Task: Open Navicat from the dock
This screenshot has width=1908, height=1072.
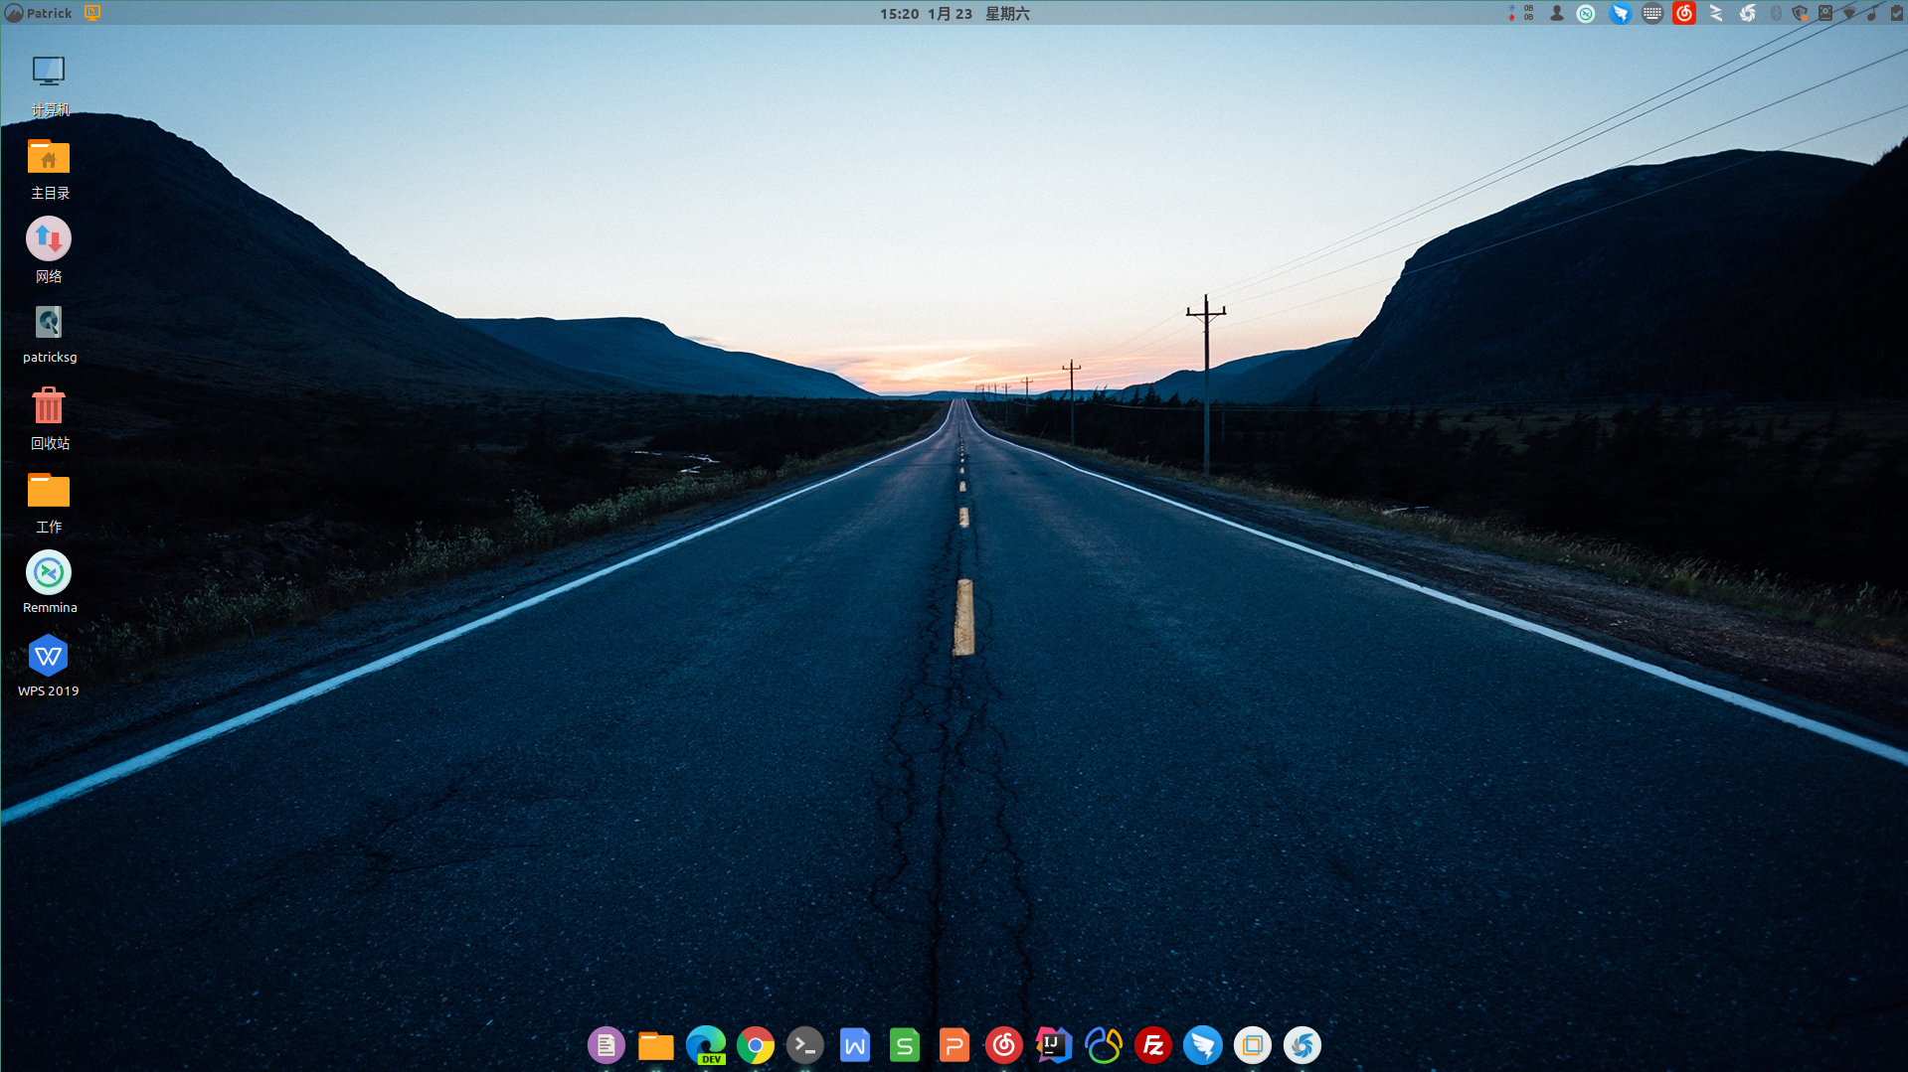Action: click(x=1104, y=1045)
